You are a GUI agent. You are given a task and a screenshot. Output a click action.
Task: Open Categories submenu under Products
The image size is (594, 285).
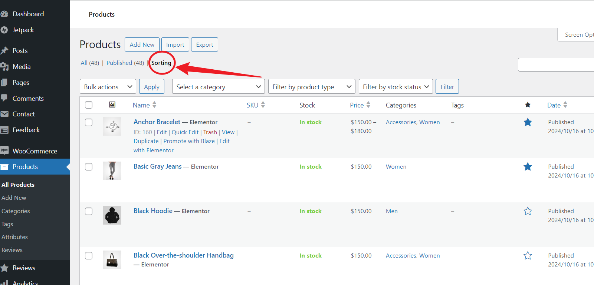16,211
